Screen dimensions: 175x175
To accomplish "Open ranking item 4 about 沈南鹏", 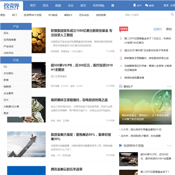I will (148, 68).
